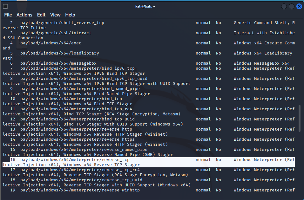The height and width of the screenshot is (200, 304).
Task: Click payload/generic/ssh/interact text
Action: (x=56, y=33)
